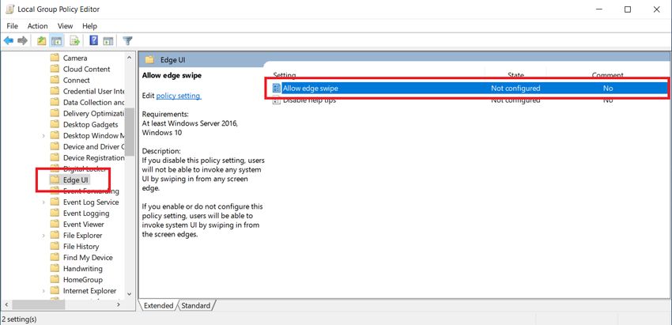Screen dimensions: 672x325
Task: Click the Filter funnel toolbar icon
Action: pos(127,41)
